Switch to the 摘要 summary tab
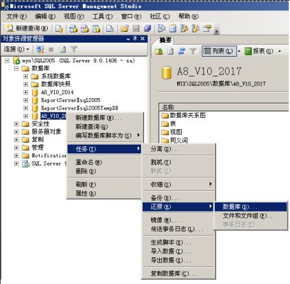Screen dimensions: 290x284 point(165,40)
